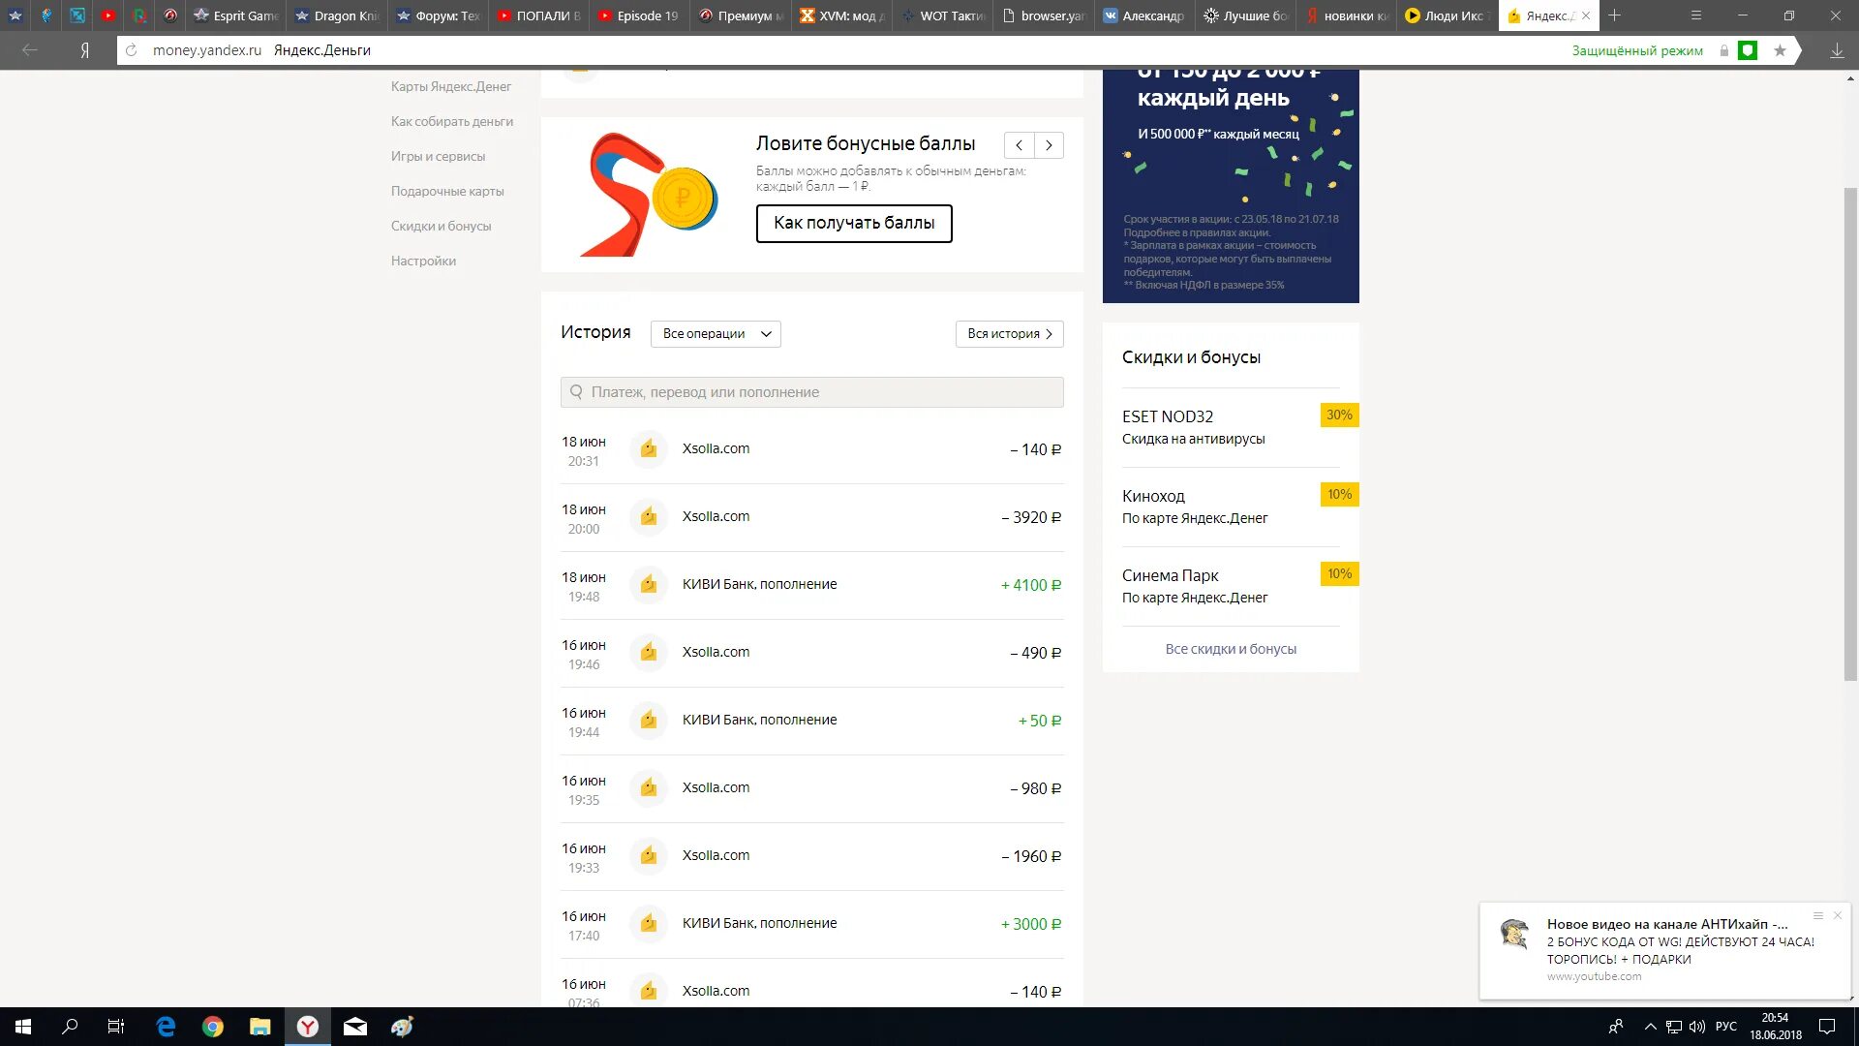The height and width of the screenshot is (1046, 1859).
Task: Open Xsolla.com –1960 ₽ operation
Action: tap(812, 857)
